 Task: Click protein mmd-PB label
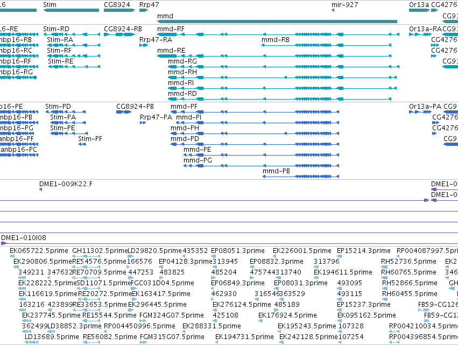pyautogui.click(x=276, y=172)
